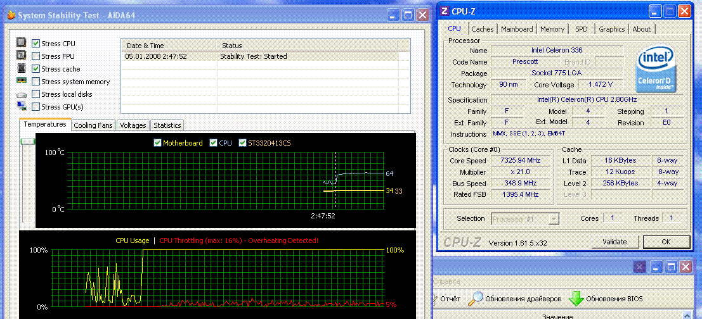Toggle the Motherboard temperature graph checkbox

point(157,143)
